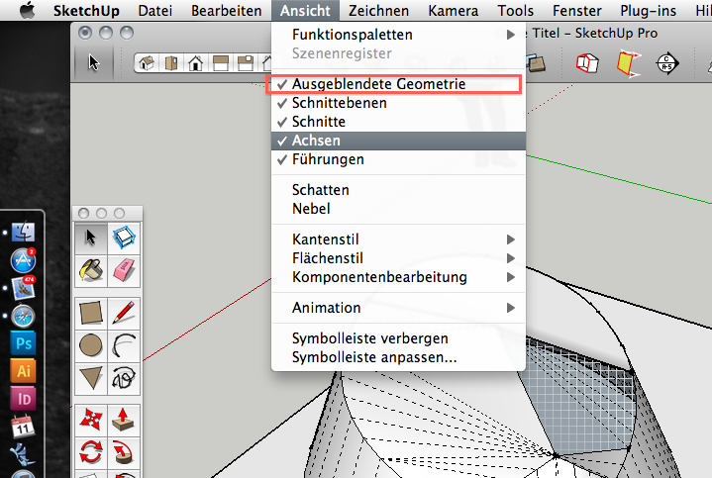Enable Schatten in the menu
Viewport: 712px width, 478px height.
pos(398,190)
